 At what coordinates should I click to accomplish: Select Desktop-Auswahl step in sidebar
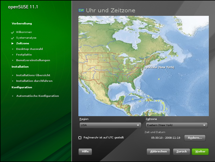click(x=30, y=49)
